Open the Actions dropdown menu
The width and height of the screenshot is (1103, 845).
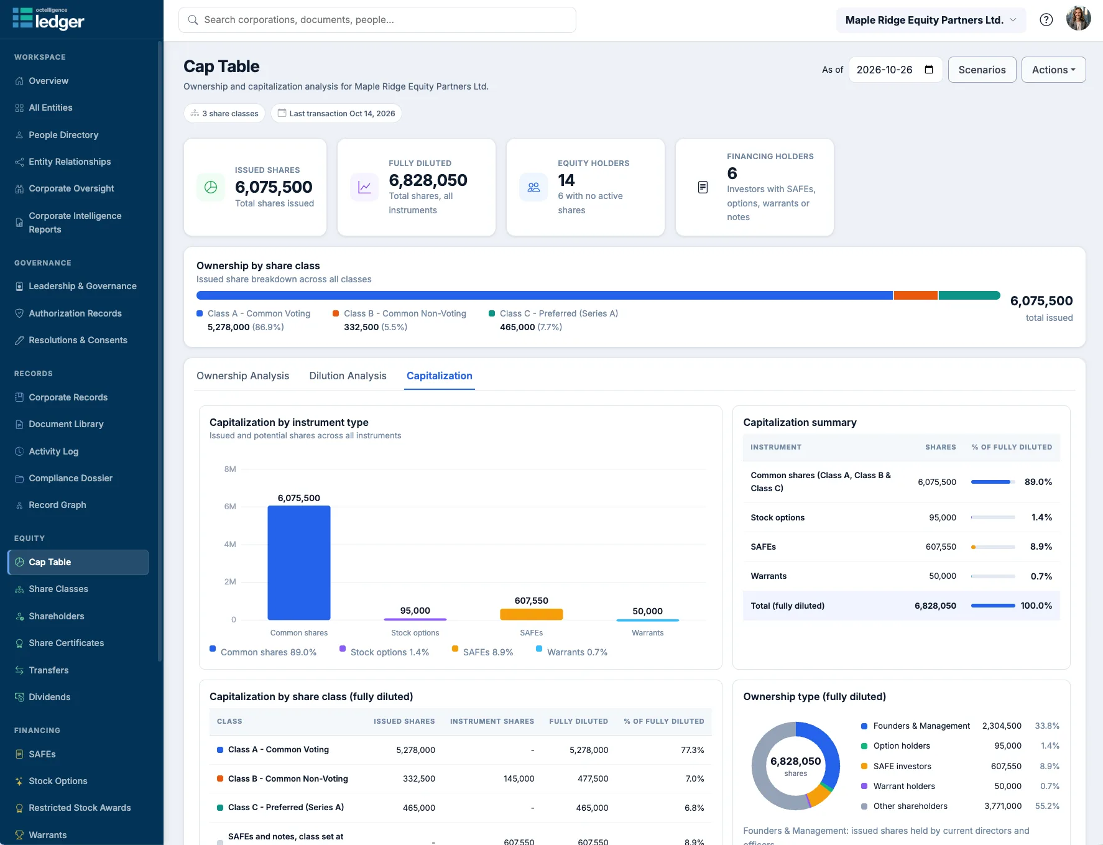[1054, 70]
